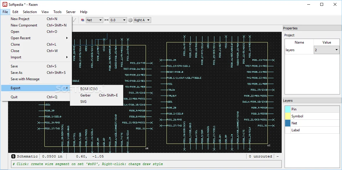Select SVG in the Export submenu
Viewport: 342px width, 170px height.
click(84, 101)
